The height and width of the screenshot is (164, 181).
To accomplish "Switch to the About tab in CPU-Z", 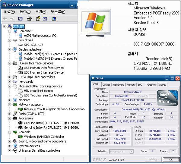I will tap(162, 85).
